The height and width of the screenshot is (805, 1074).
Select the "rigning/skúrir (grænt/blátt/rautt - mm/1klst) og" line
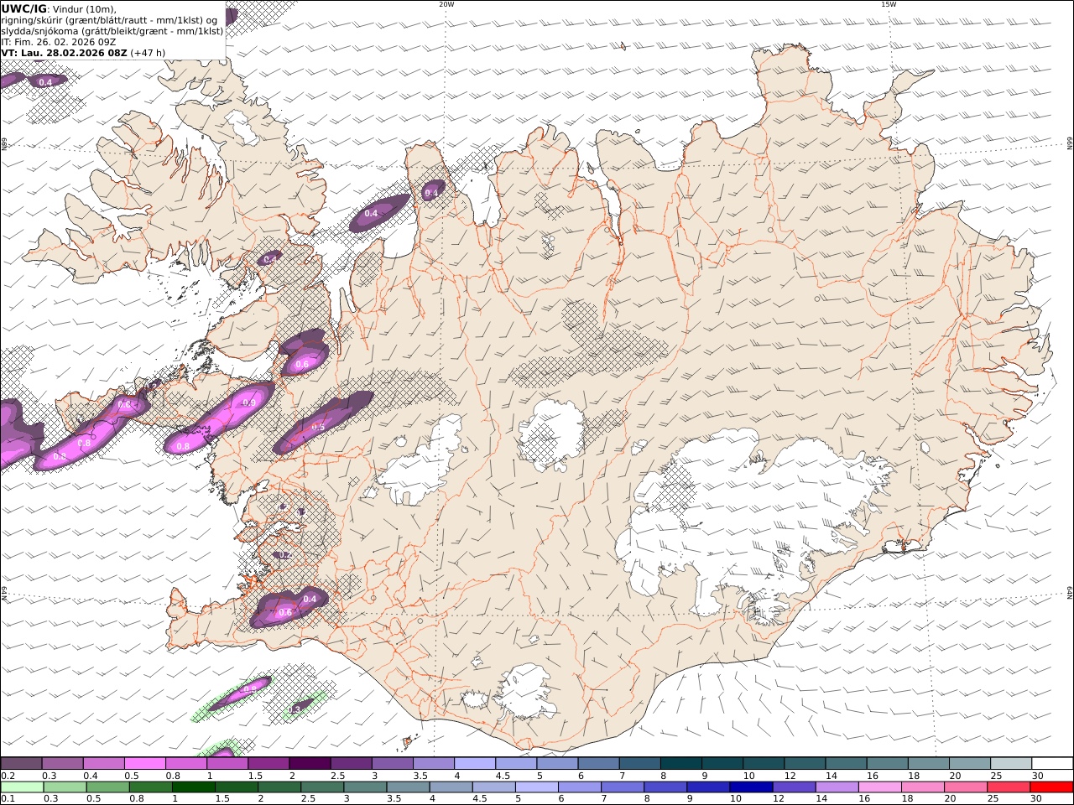tap(109, 20)
